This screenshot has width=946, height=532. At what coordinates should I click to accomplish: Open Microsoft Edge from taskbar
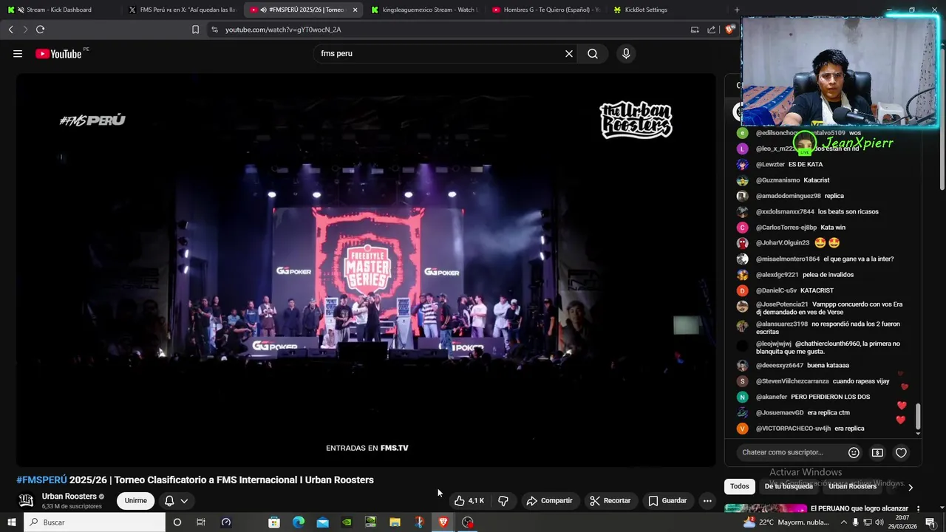pos(299,522)
